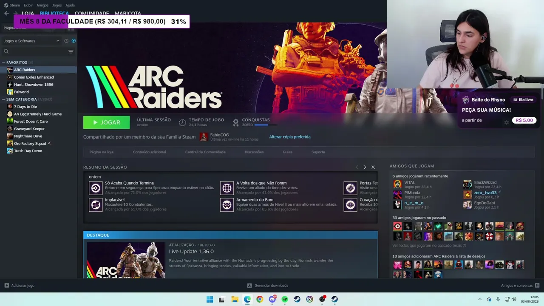Open the Live Update 1.36.0 news title
The image size is (544, 306).
191,252
